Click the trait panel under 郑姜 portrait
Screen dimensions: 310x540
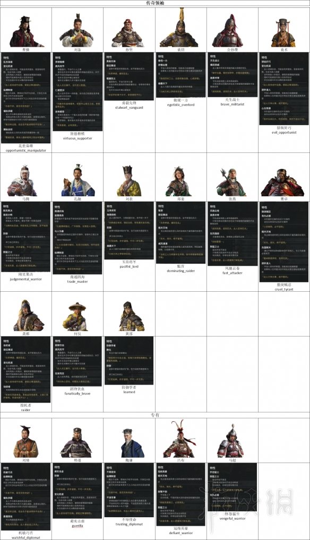(x=180, y=233)
